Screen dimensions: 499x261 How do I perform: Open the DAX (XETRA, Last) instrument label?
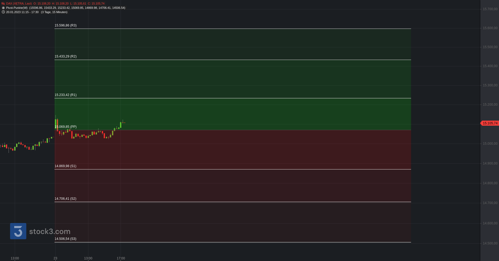point(19,4)
